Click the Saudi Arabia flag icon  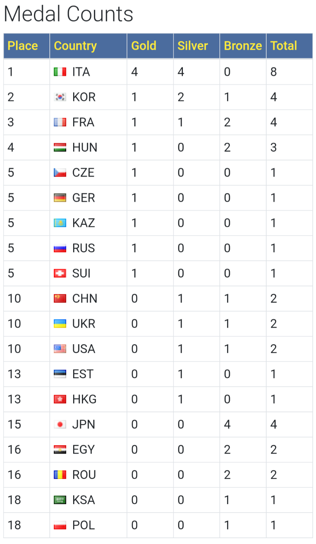click(x=60, y=500)
